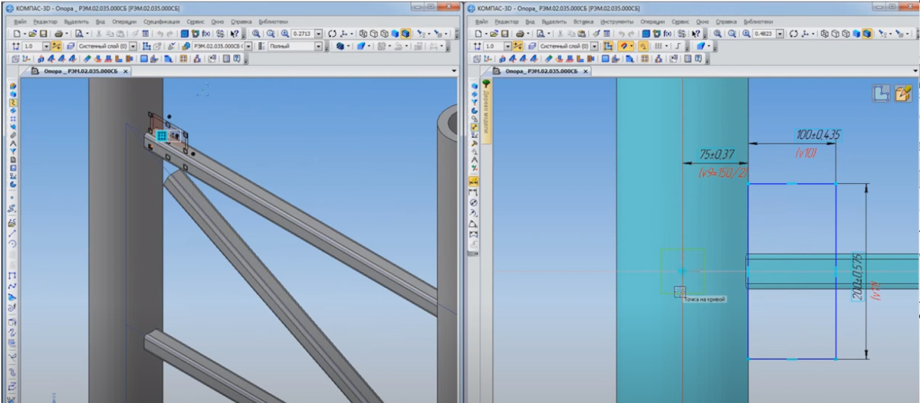The image size is (920, 403).
Task: Toggle the sketch mode button in right window
Action: click(x=608, y=46)
